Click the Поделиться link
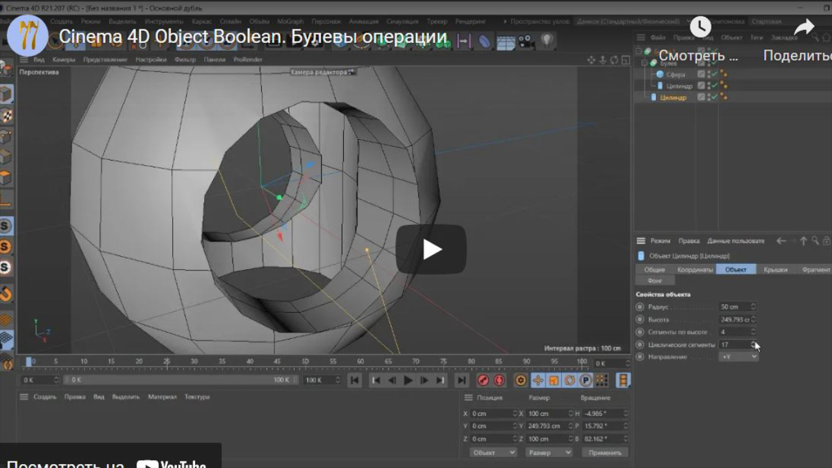The height and width of the screenshot is (468, 832). tap(799, 56)
